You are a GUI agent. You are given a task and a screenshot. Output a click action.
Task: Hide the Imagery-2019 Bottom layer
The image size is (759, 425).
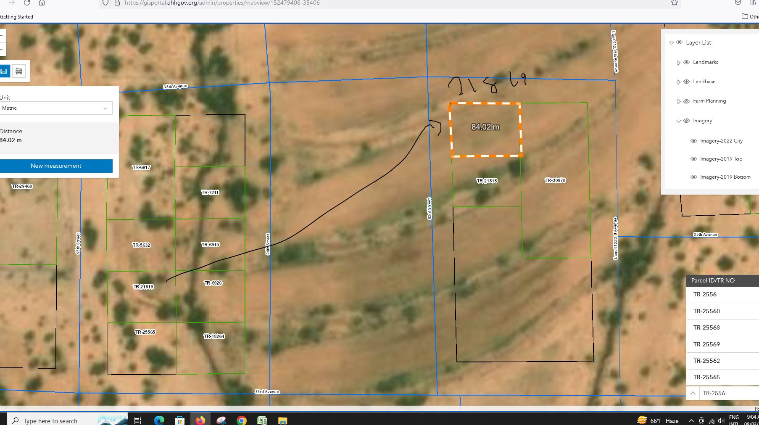(693, 177)
